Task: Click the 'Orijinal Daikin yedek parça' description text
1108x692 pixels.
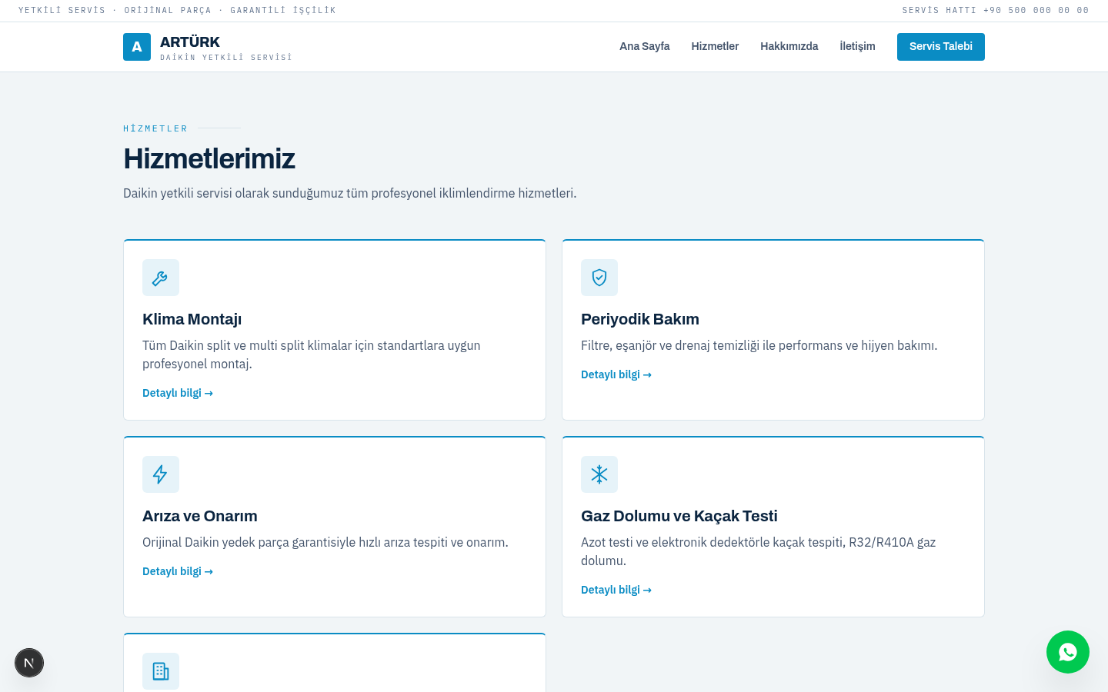Action: coord(325,542)
